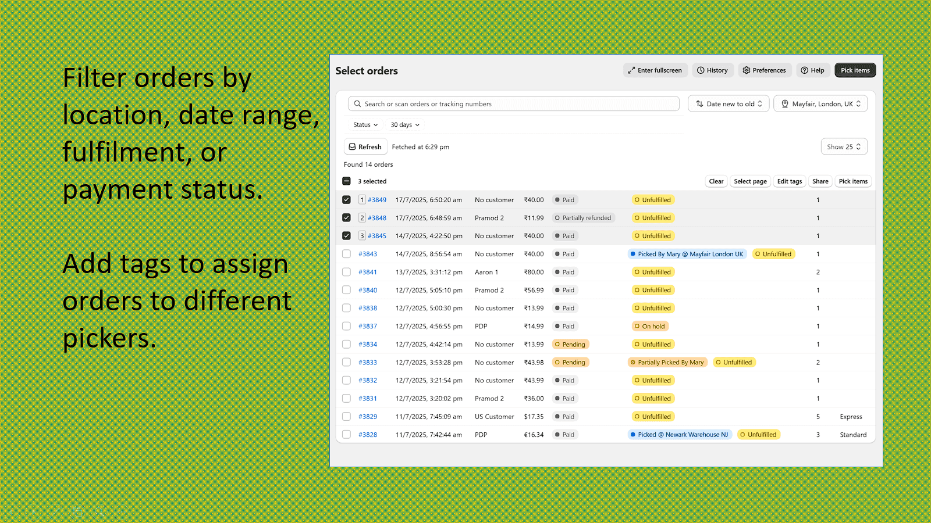Check order #3843's checkbox
931x523 pixels.
347,254
